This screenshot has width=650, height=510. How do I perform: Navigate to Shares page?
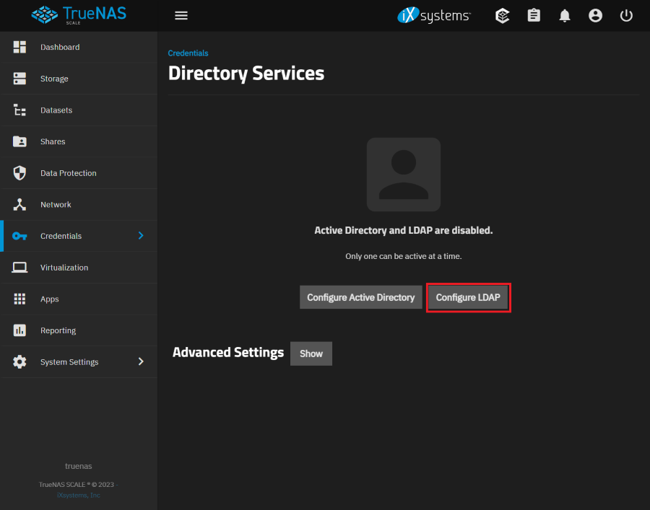click(53, 141)
